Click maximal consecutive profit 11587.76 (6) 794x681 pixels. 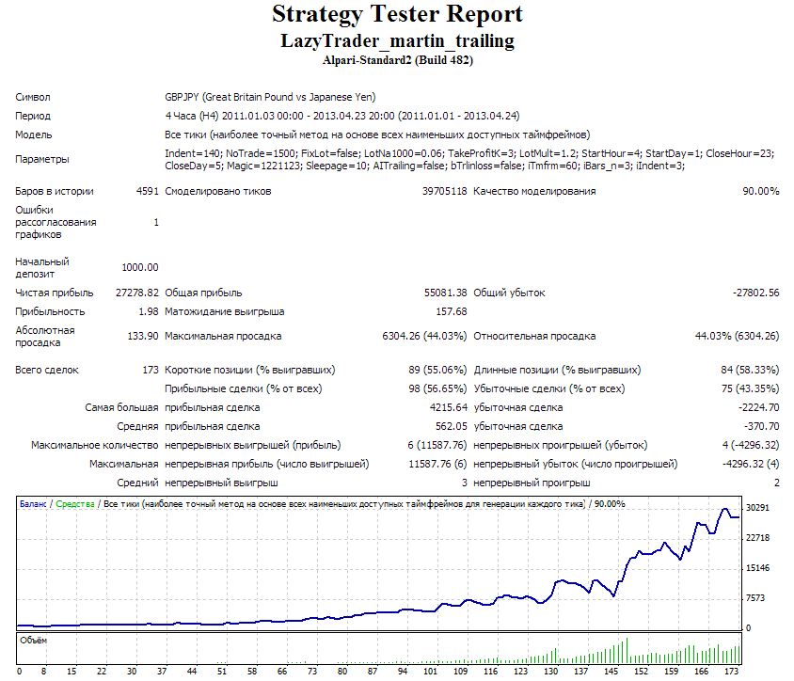437,464
